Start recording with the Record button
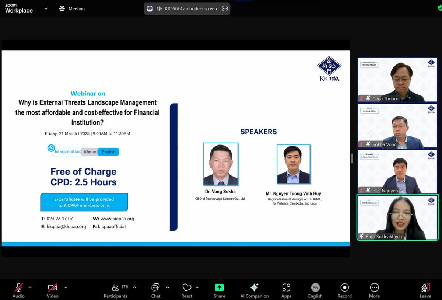The width and height of the screenshot is (442, 300). coord(345,290)
